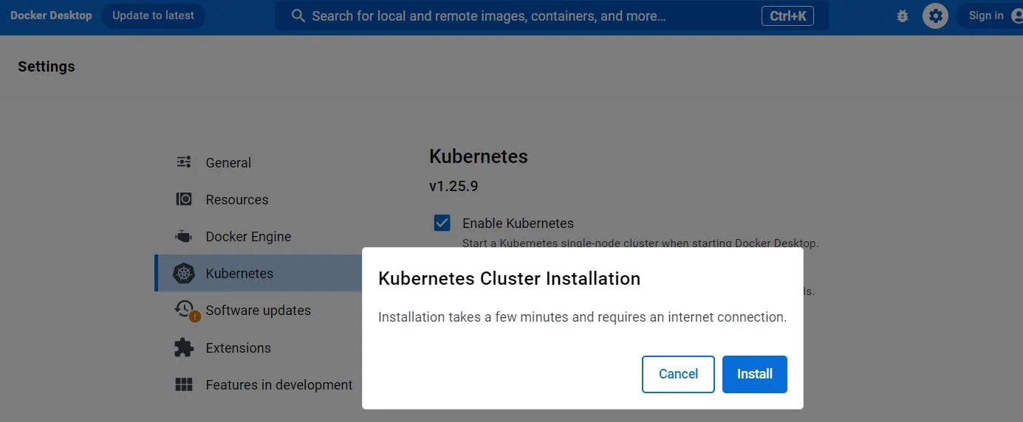Click the Extensions puzzle piece icon

(x=184, y=347)
